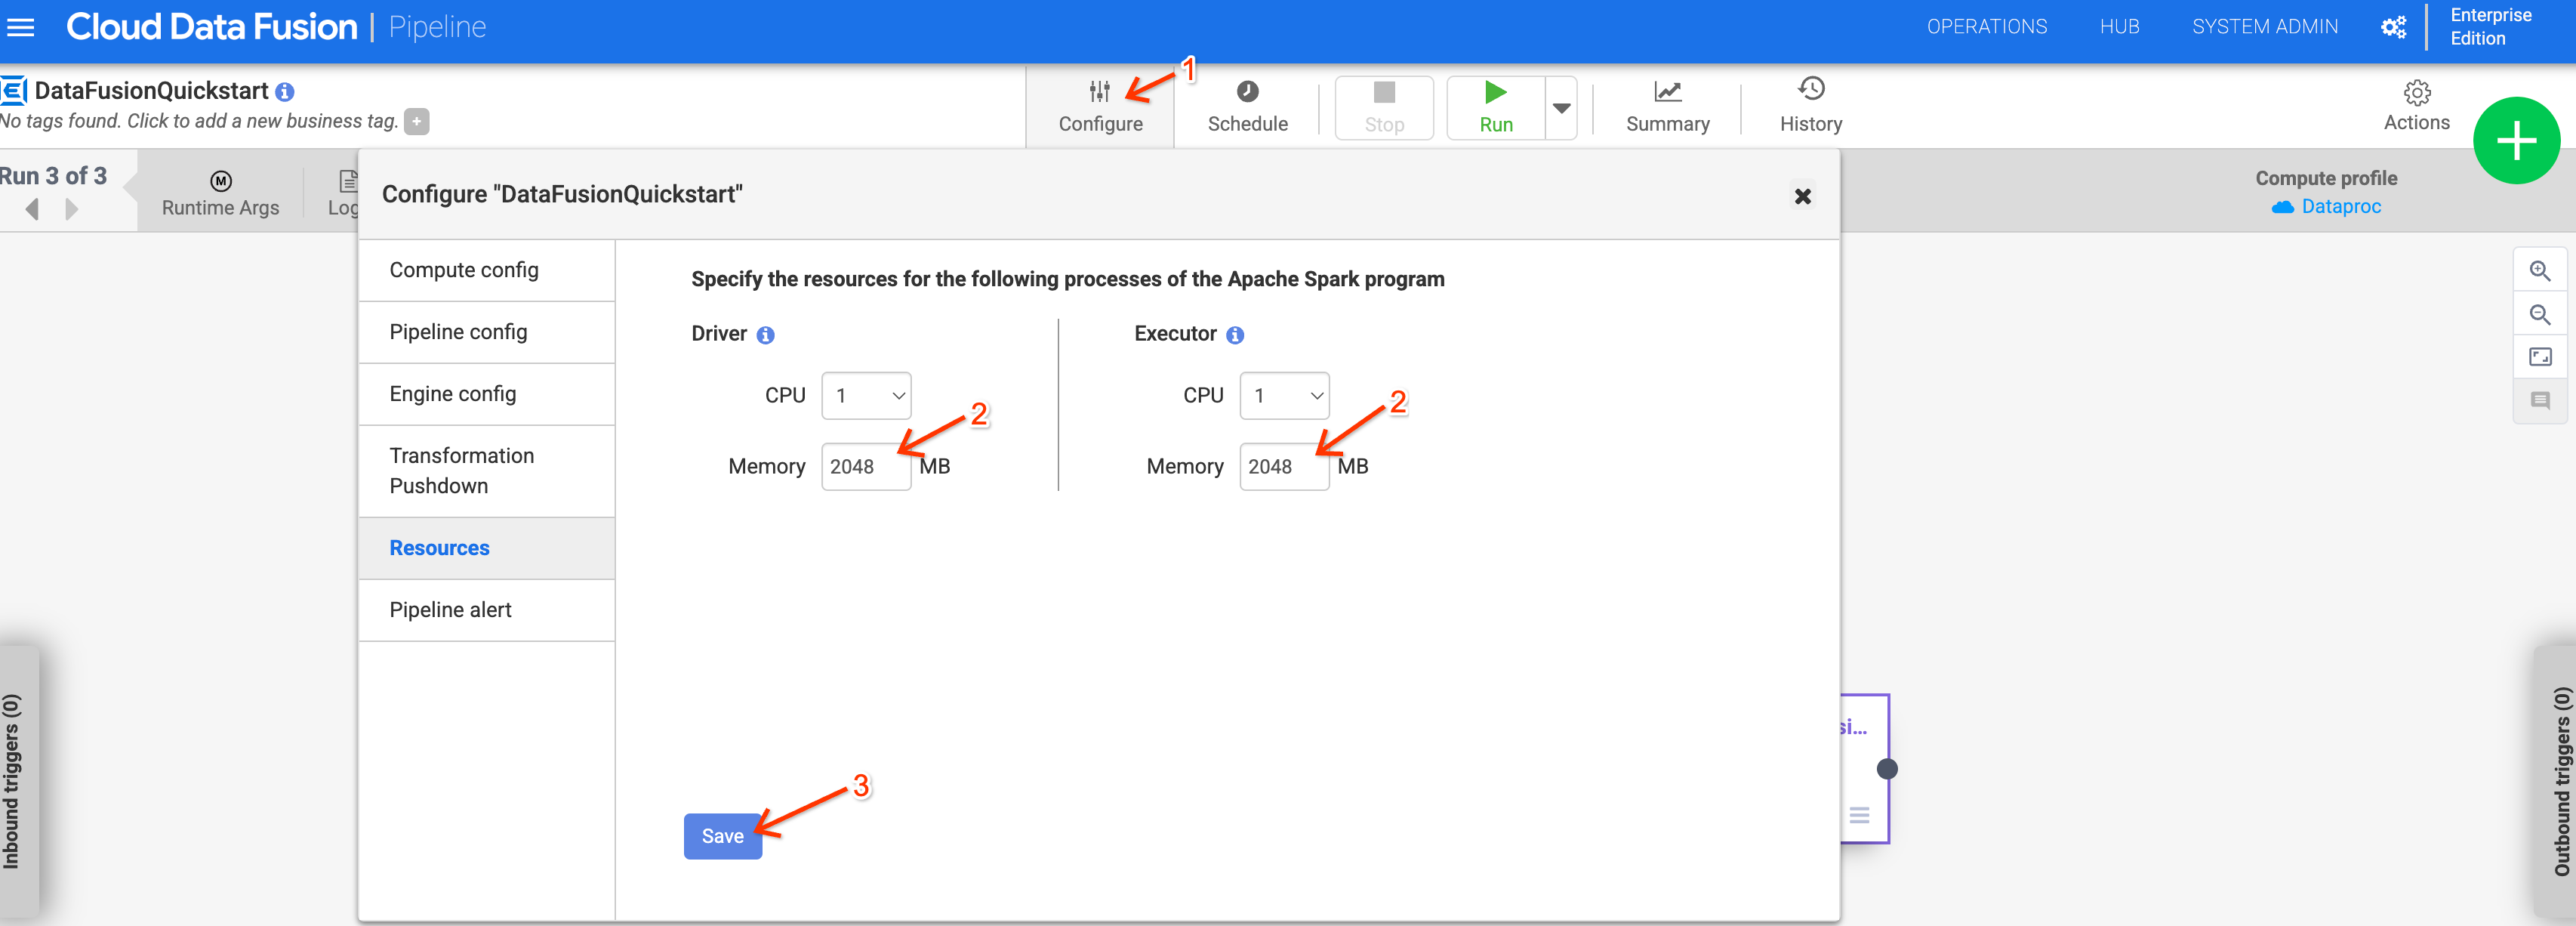Click the Pipeline alert section
The image size is (2576, 926).
[x=451, y=609]
